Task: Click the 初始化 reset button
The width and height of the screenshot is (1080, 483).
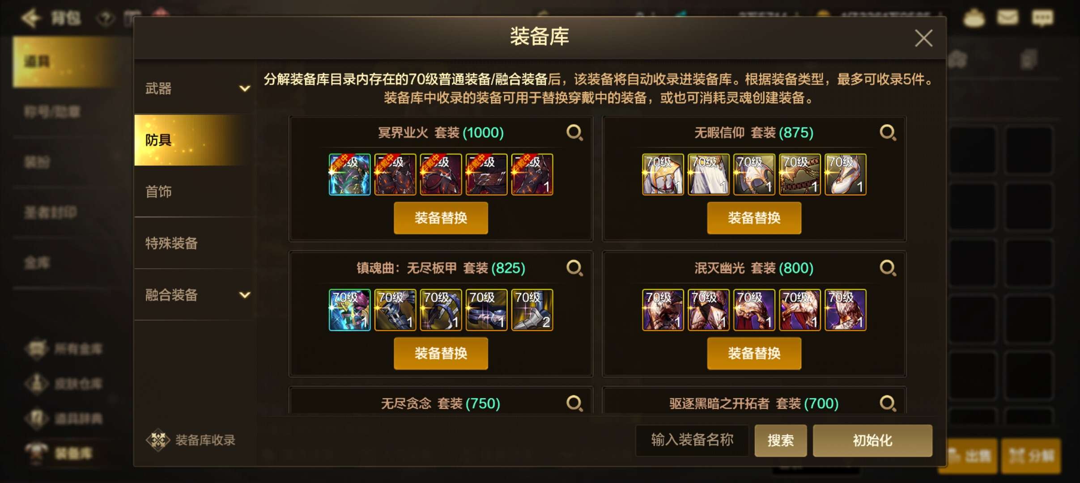Action: (872, 441)
